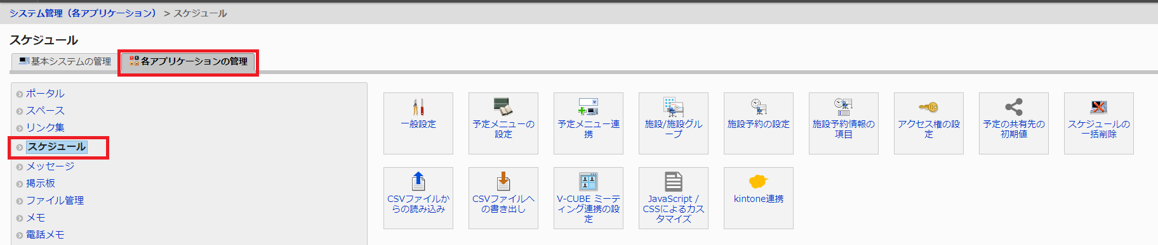The height and width of the screenshot is (245, 1158).
Task: Open V-CUBE ミーティング連携の設定 icon
Action: click(x=588, y=181)
